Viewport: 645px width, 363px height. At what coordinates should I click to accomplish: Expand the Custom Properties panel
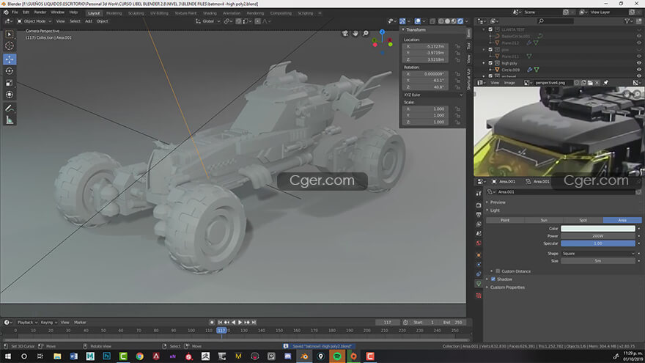pyautogui.click(x=506, y=287)
